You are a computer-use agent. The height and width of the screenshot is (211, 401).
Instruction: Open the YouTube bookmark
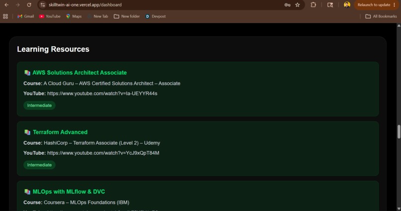click(50, 16)
